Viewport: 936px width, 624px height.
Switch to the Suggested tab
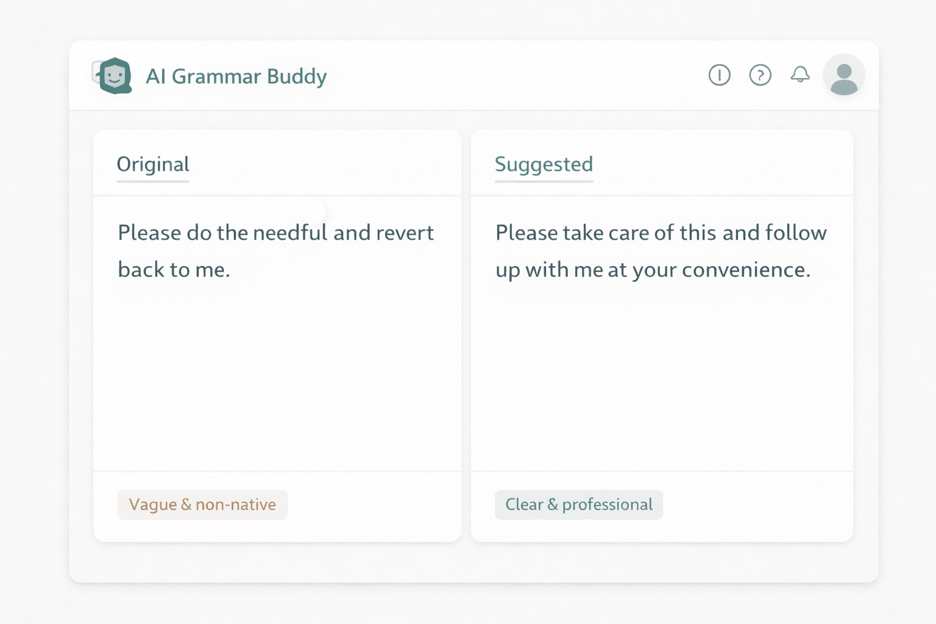pos(544,164)
